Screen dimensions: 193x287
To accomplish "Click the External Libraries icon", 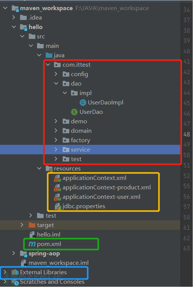I will coord(15,272).
